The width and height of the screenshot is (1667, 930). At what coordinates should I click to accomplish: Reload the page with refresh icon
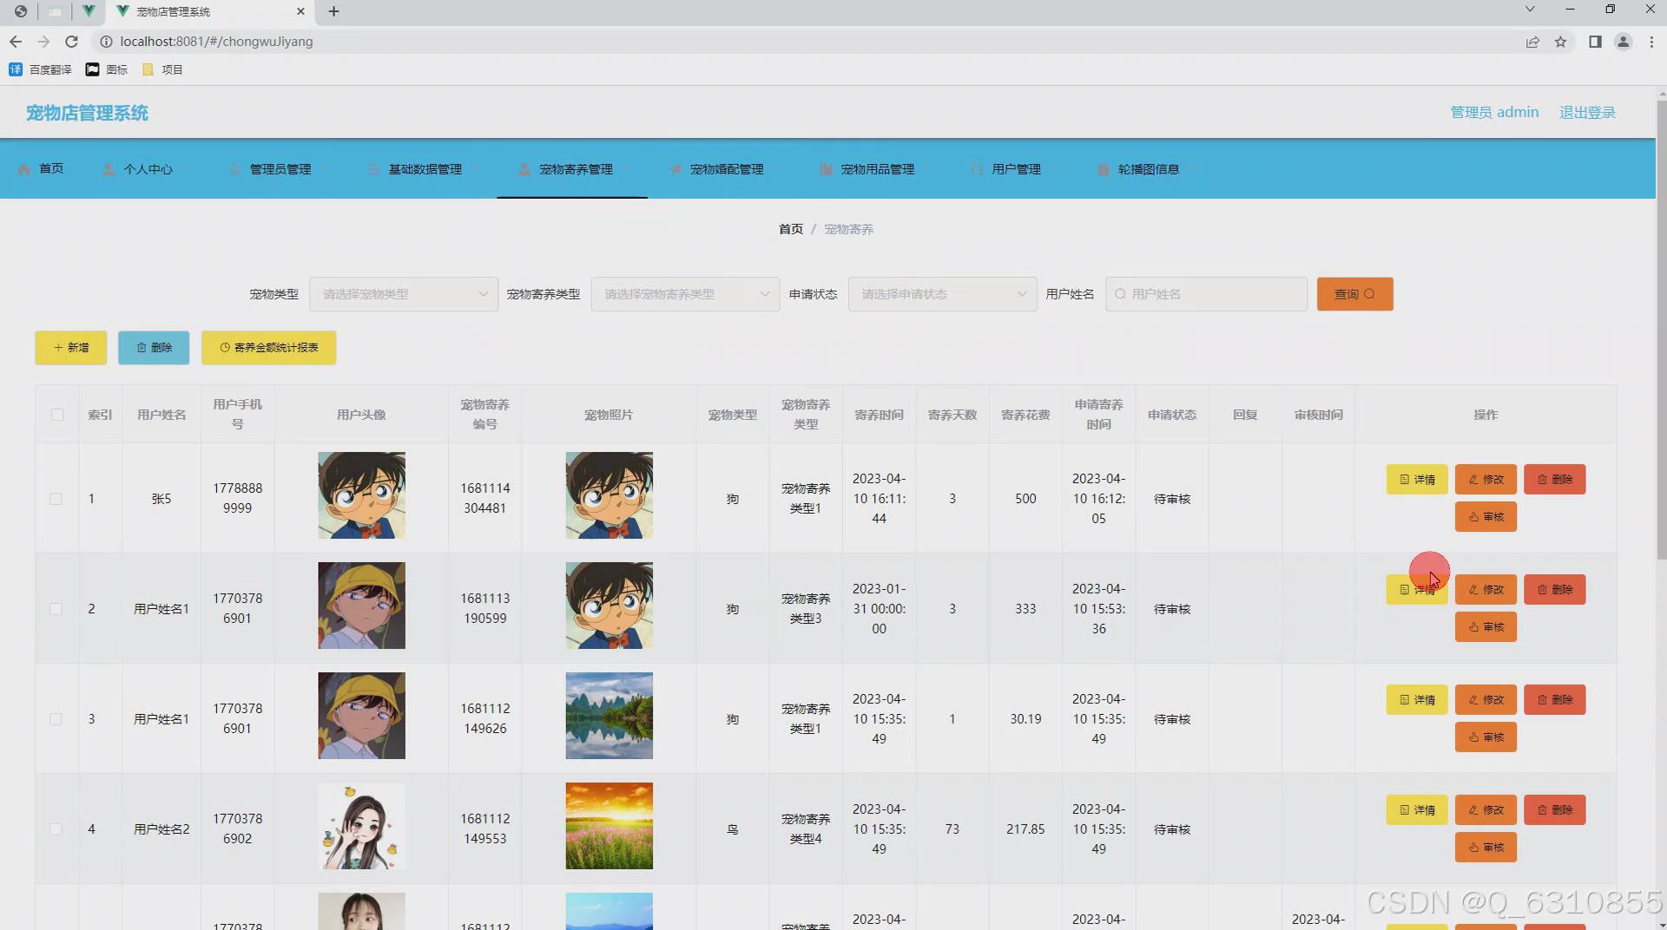tap(72, 42)
